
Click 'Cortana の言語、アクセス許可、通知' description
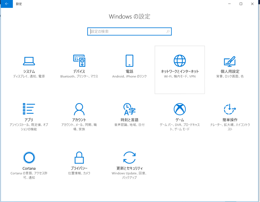point(29,175)
